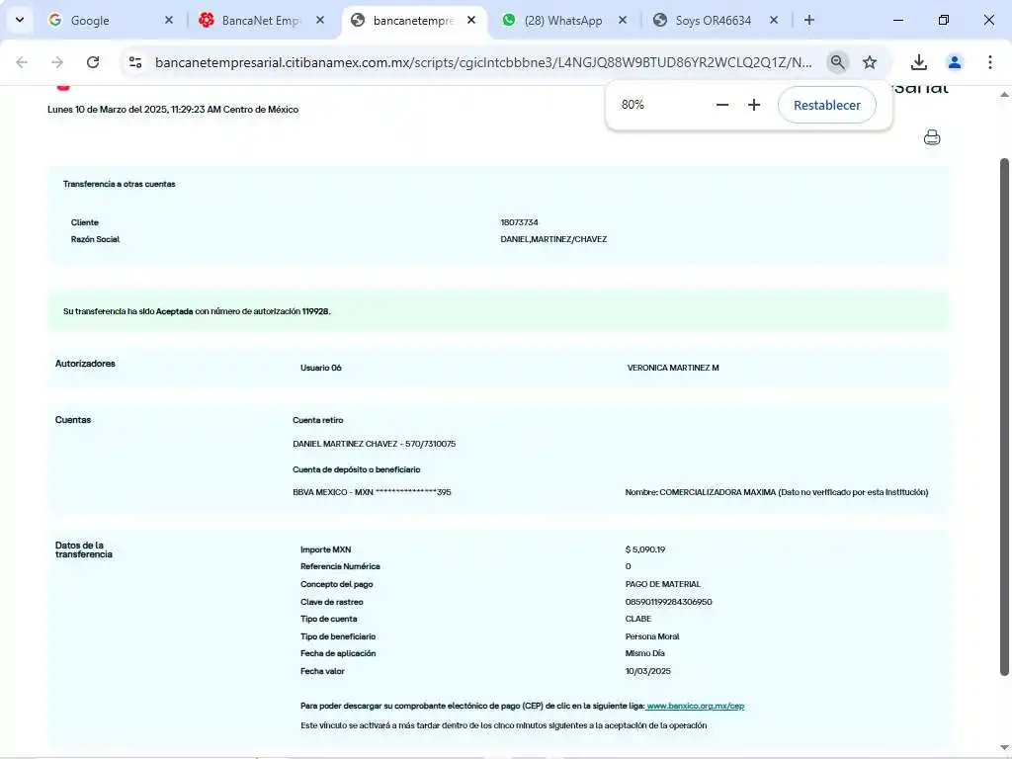Increase zoom with the plus button
The image size is (1012, 759).
(754, 105)
